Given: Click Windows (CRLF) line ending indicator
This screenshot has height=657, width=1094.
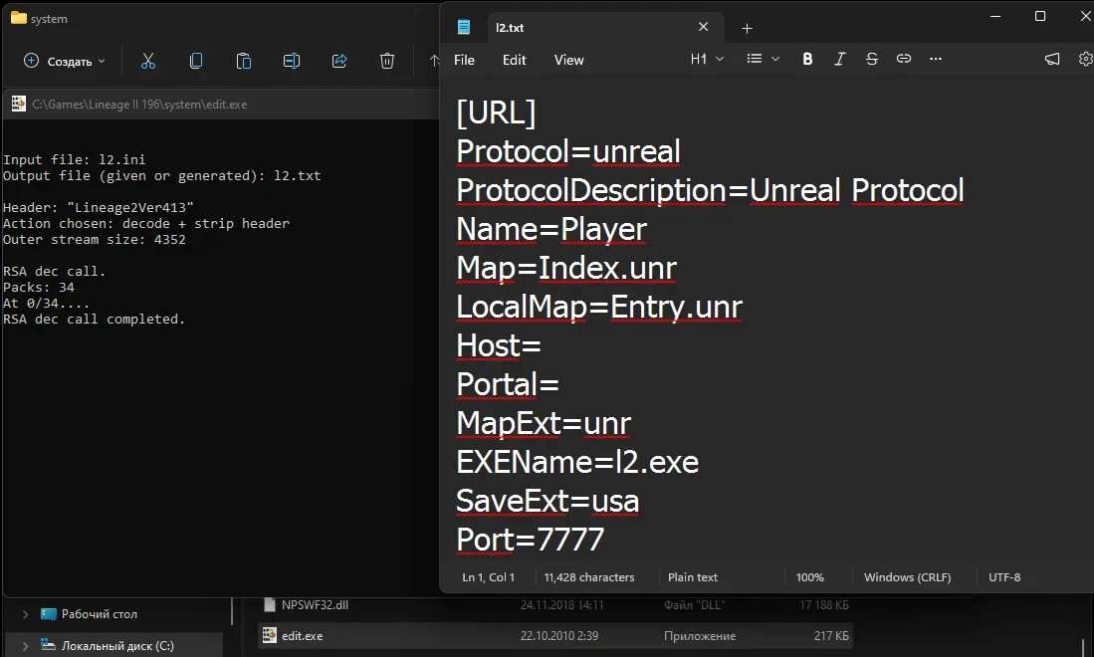Looking at the screenshot, I should (x=907, y=577).
